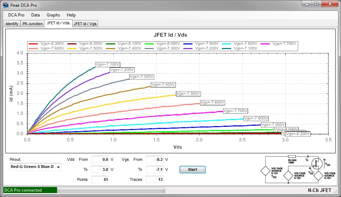Click the Id (mA) axis label
The image size is (341, 197).
11,93
